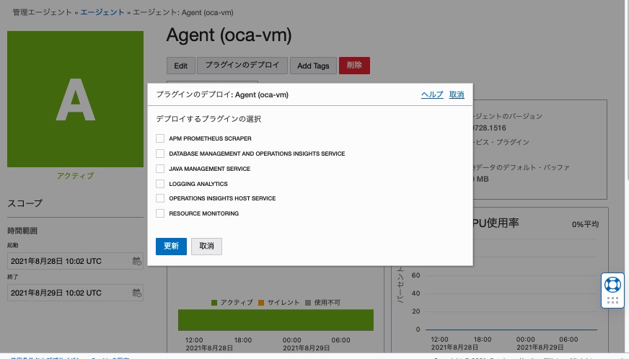Click the green Agent avatar tile
Screen dimensions: 629x359
point(75,99)
